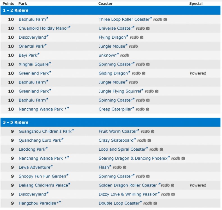
Task: Open the Dizzy Love & Whirling Passion link
Action: click(x=128, y=194)
